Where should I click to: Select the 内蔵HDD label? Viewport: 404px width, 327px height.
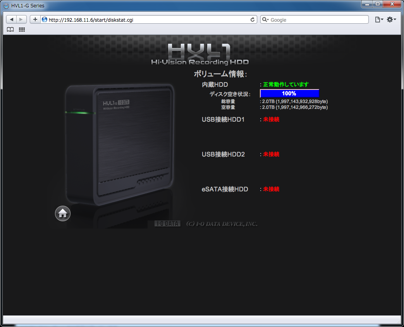point(215,84)
